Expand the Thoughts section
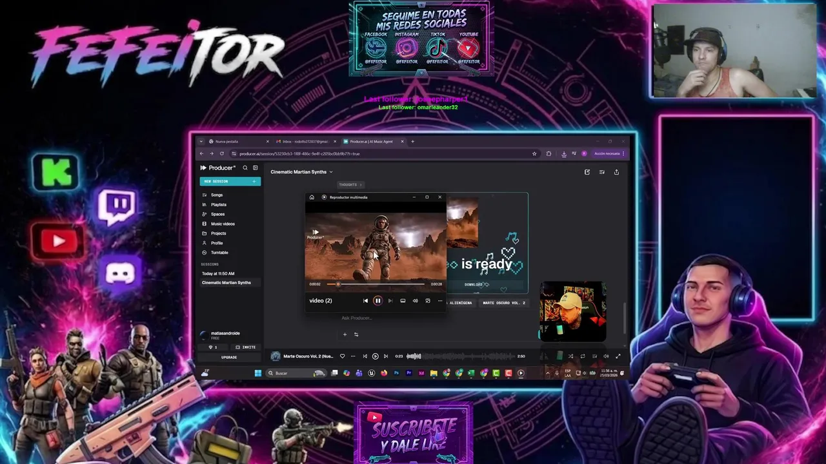This screenshot has height=464, width=826. point(350,184)
